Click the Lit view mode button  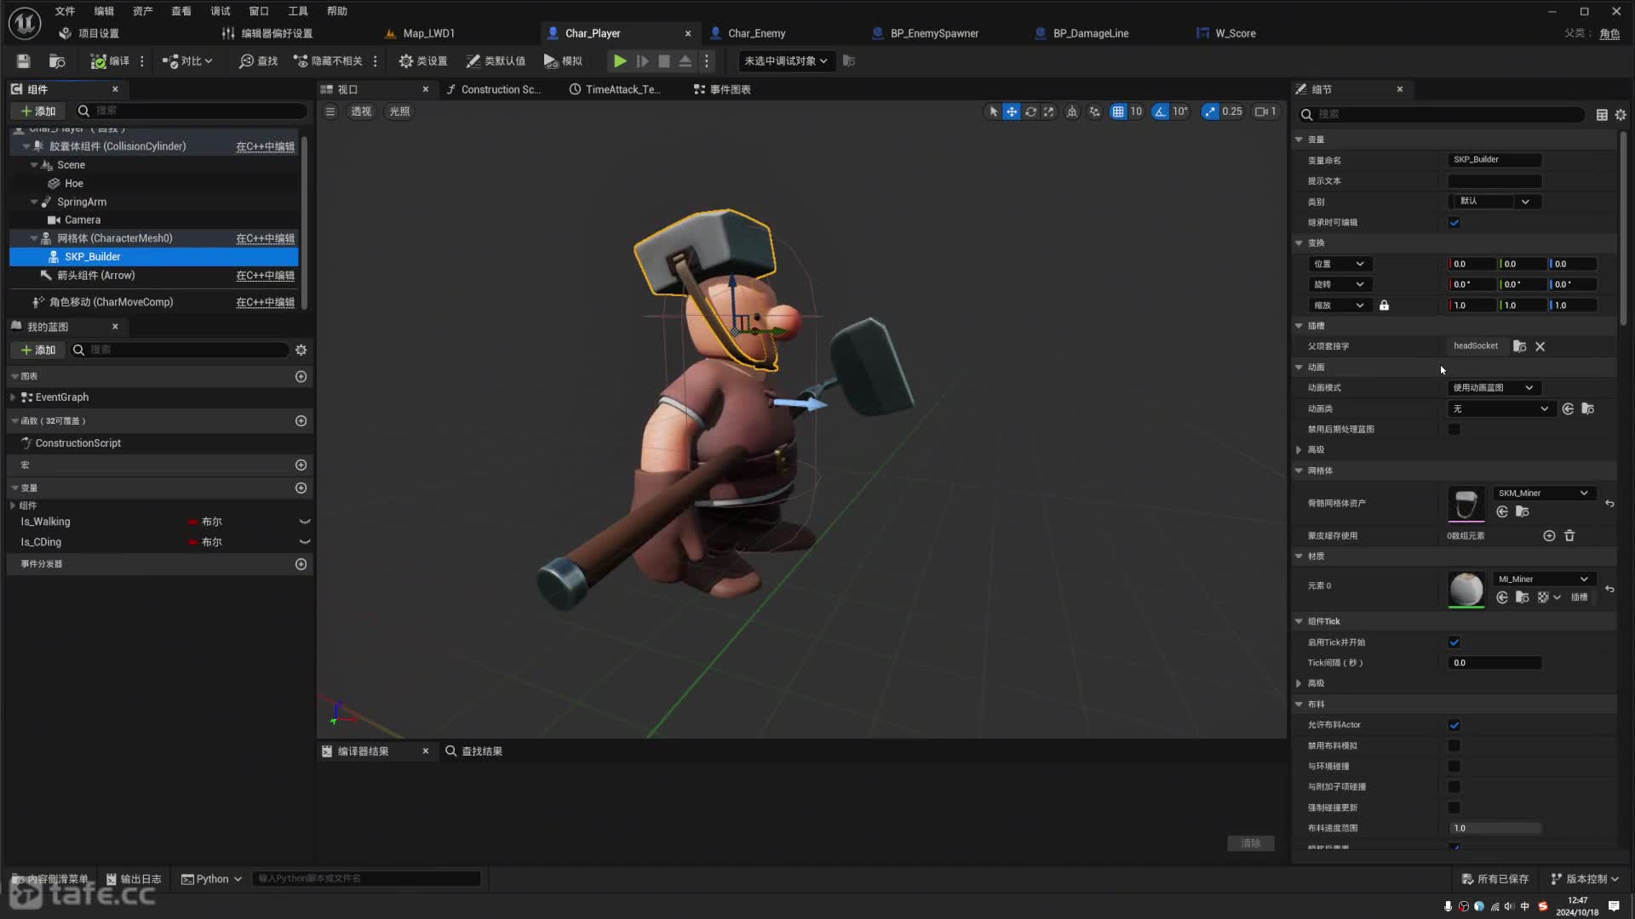point(399,111)
